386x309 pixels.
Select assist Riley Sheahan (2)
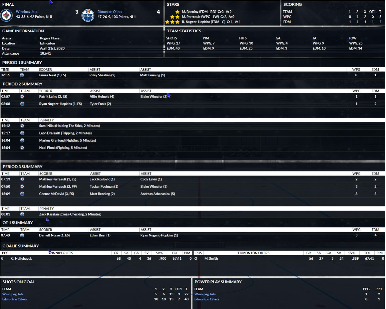(x=102, y=75)
